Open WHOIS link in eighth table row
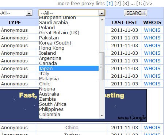Image resolution: width=168 pixels, height=135 pixels. [x=152, y=84]
